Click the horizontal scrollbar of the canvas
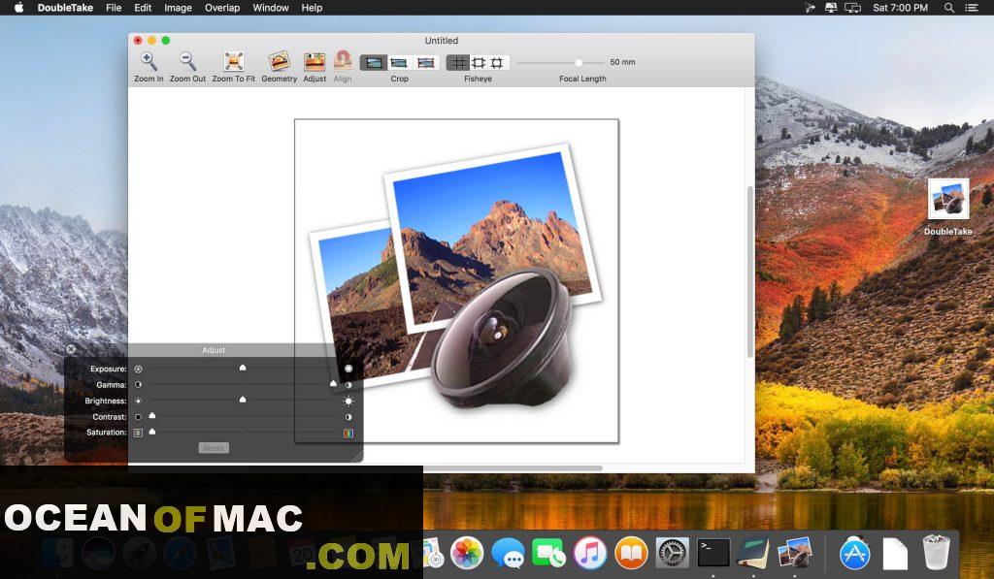The width and height of the screenshot is (994, 579). click(513, 468)
